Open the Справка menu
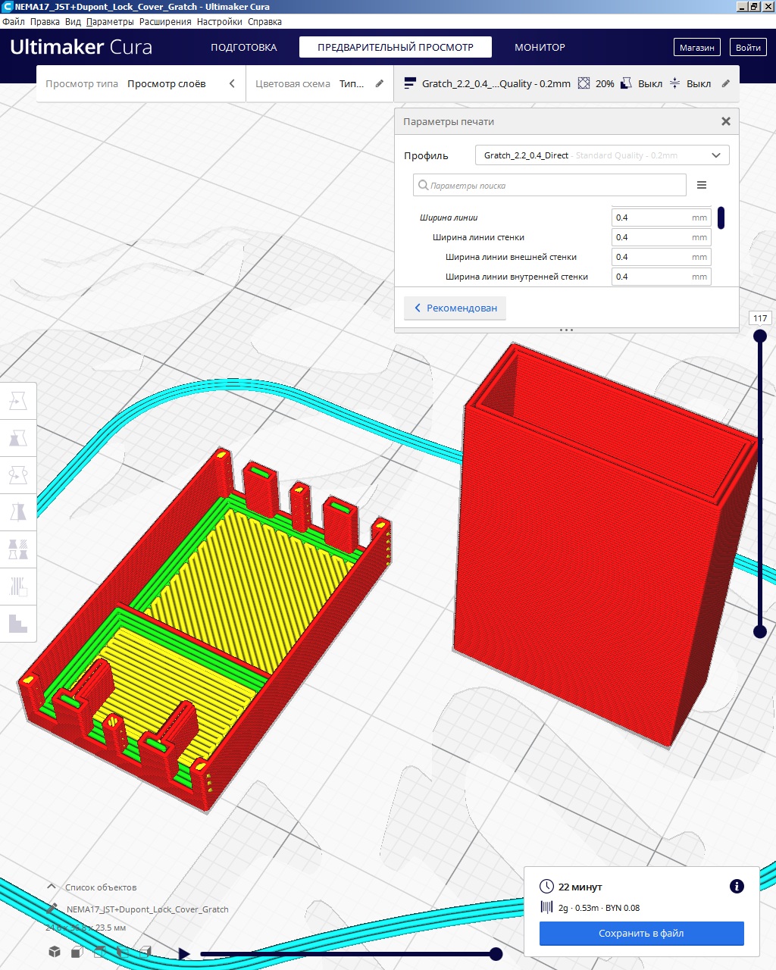The width and height of the screenshot is (776, 970). click(264, 22)
